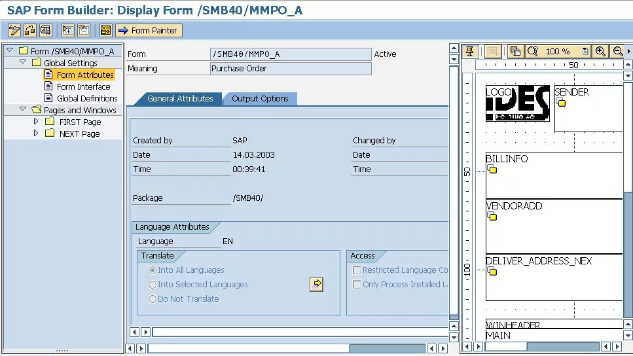Click the yellow node icon inside DELIVER_ADDRESS_NEX window
This screenshot has width=633, height=356.
pos(492,271)
